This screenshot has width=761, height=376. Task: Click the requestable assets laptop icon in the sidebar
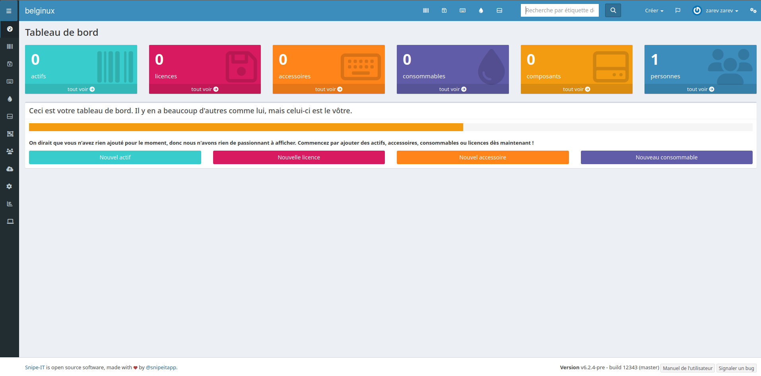point(9,221)
